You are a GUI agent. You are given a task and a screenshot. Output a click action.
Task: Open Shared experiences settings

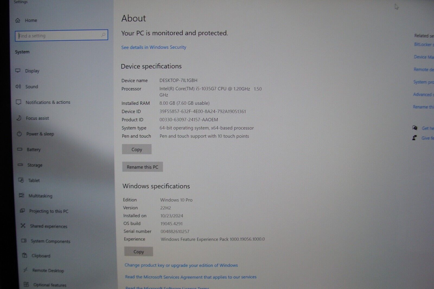pos(49,226)
